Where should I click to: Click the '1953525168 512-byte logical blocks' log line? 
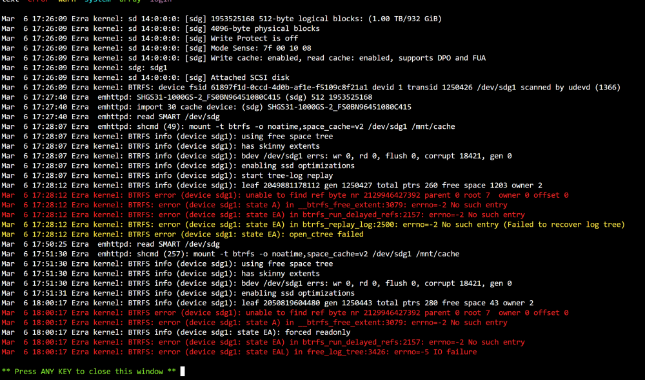click(x=221, y=19)
